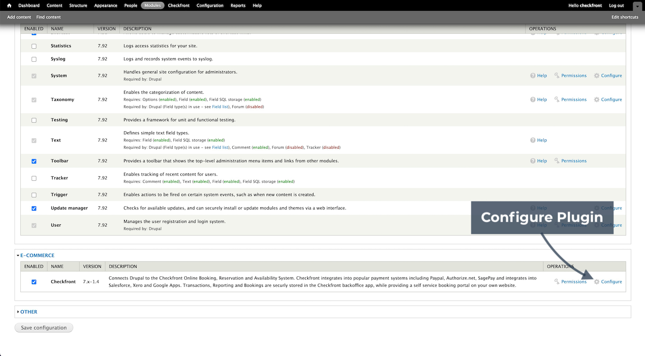This screenshot has height=356, width=645.
Task: Click the DESCRIPTION header in E-Commerce table
Action: 123,266
